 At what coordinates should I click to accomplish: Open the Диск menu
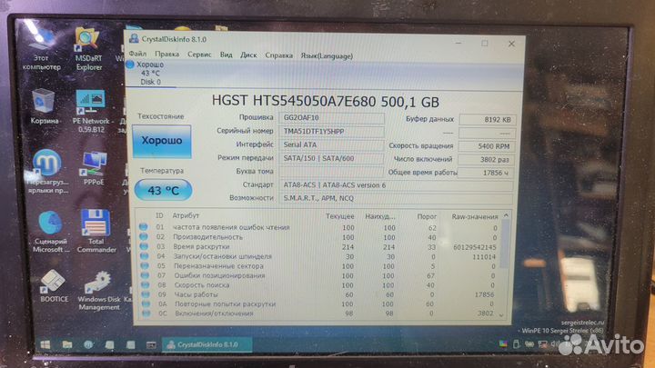[x=248, y=55]
